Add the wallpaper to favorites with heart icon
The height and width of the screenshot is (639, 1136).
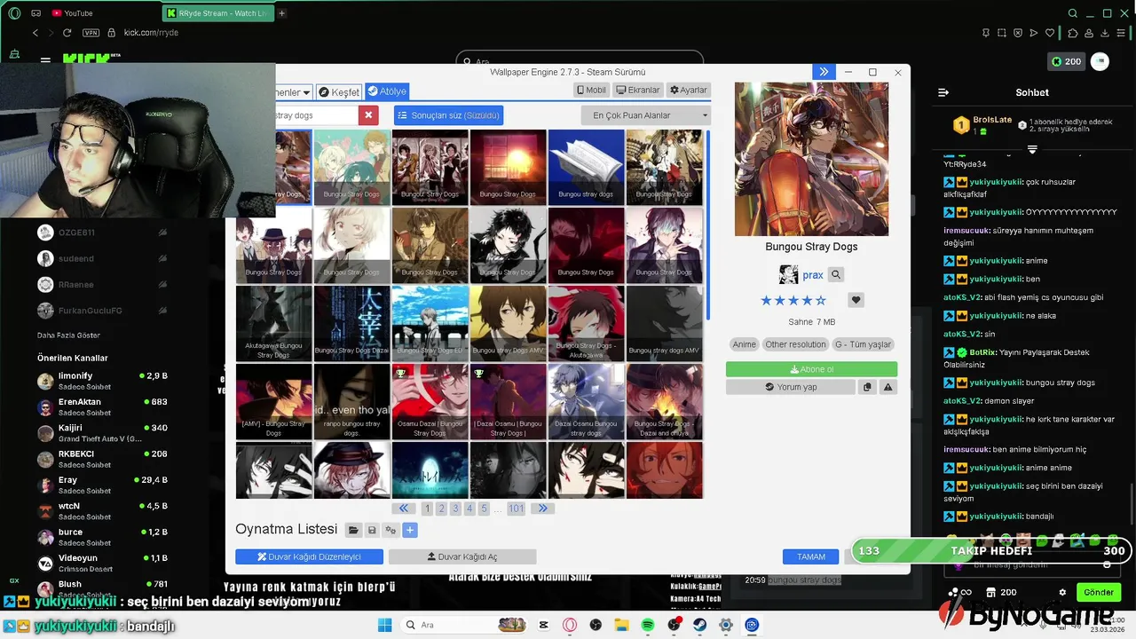[x=856, y=300]
